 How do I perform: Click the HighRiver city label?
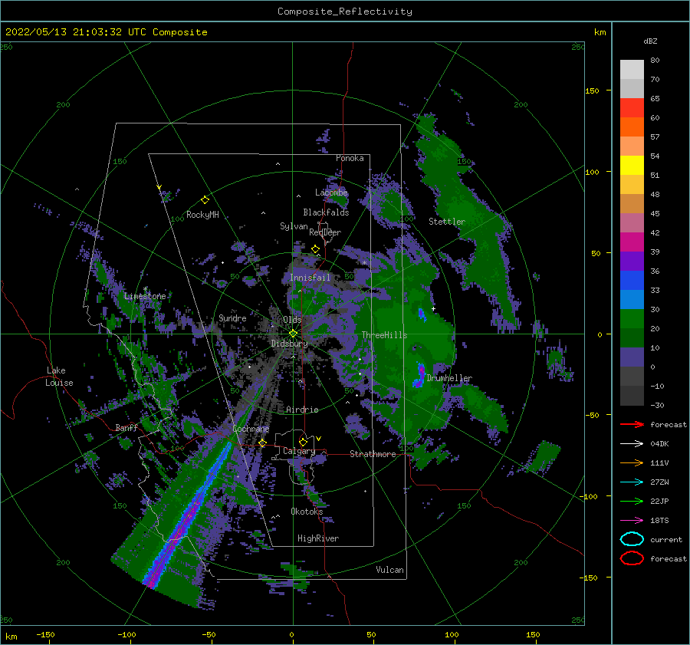(x=318, y=538)
